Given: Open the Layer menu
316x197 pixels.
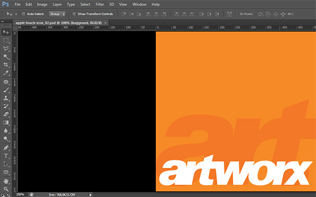Looking at the screenshot, I should coord(57,4).
